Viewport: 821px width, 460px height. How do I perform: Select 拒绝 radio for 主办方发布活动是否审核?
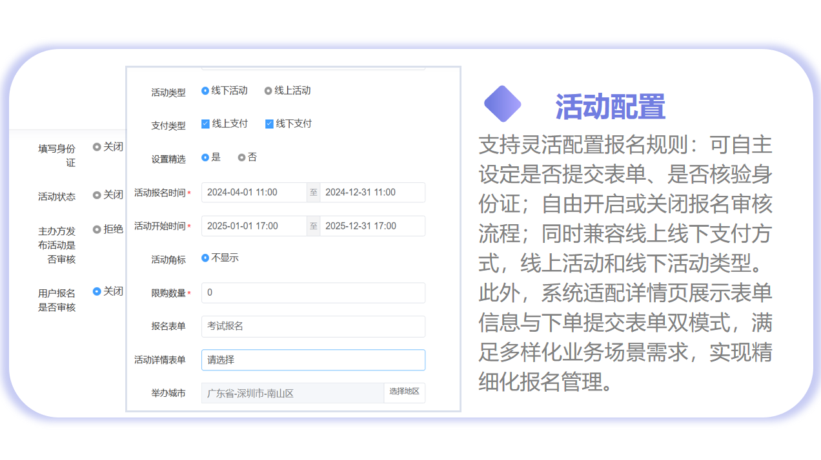coord(97,229)
